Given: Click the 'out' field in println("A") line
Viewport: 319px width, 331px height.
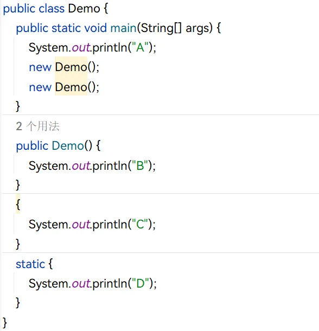Looking at the screenshot, I should coord(81,47).
